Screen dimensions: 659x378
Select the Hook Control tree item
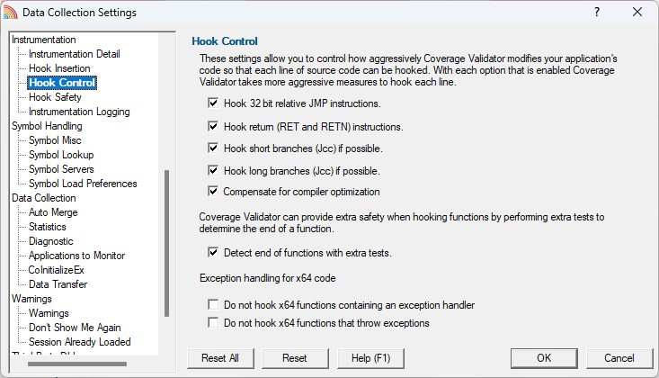tap(62, 83)
